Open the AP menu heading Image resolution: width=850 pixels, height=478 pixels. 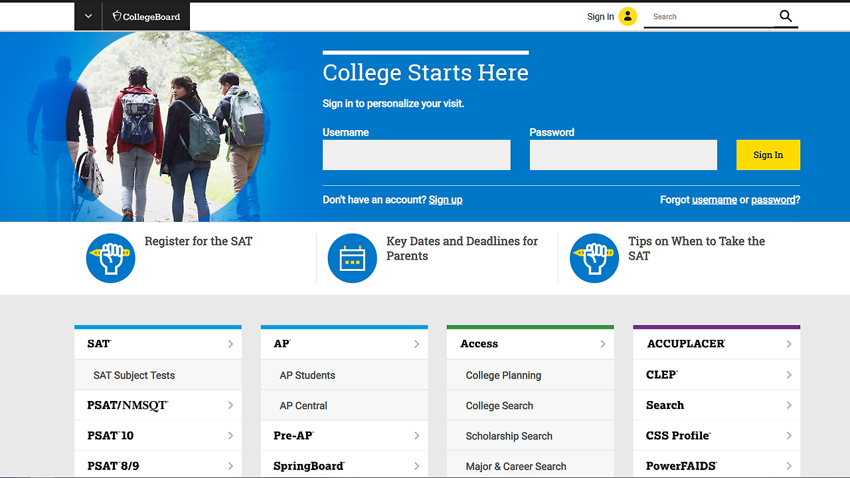point(345,344)
